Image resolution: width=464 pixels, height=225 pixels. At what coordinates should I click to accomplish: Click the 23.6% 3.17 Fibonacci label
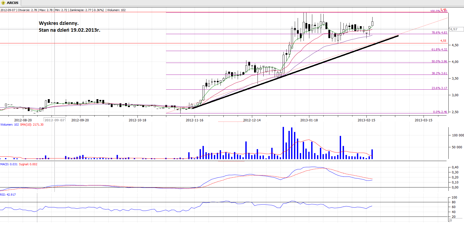(x=439, y=88)
